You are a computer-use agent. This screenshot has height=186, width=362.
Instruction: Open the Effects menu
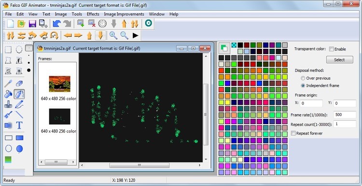(x=93, y=14)
